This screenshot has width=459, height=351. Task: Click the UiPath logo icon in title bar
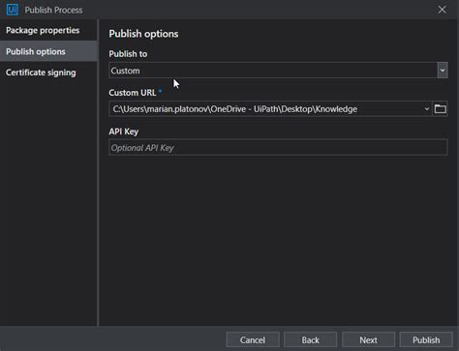13,10
